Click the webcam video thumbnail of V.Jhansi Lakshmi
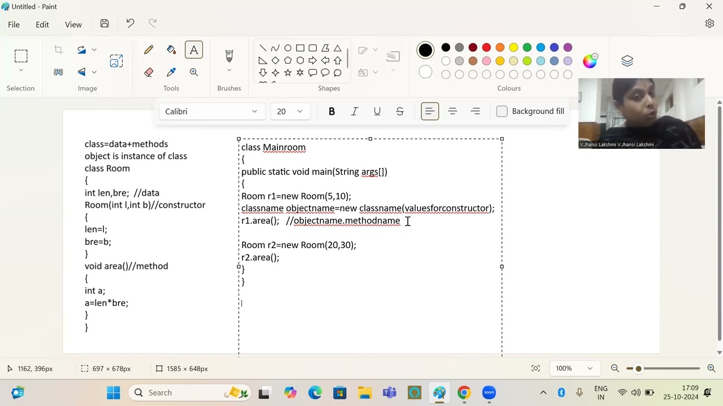The width and height of the screenshot is (723, 406). click(x=642, y=113)
